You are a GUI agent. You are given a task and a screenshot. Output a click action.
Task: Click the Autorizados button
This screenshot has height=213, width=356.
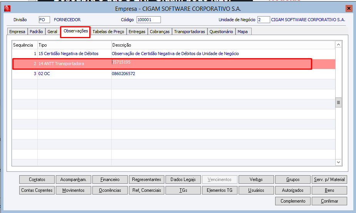tap(293, 190)
